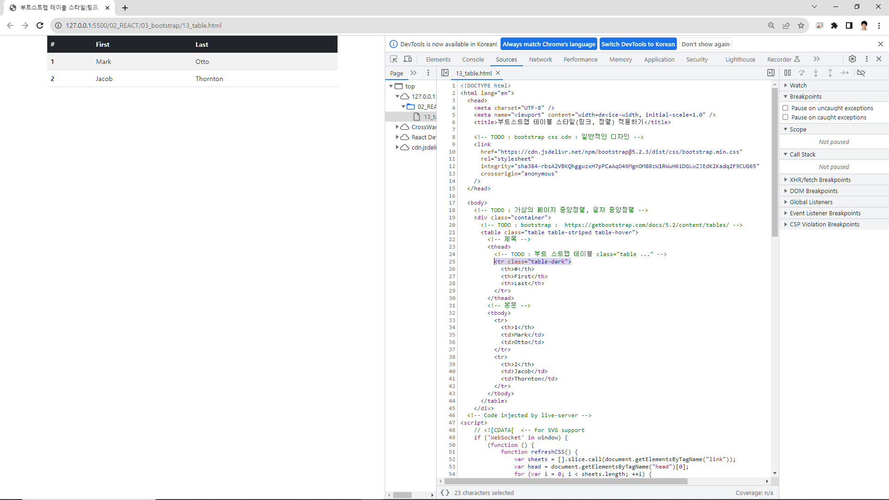Click the horizontal scrollbar in code editor
Screen dimensions: 889x500
[566, 481]
